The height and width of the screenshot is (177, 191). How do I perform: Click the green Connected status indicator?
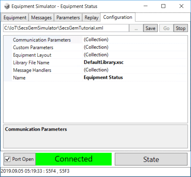point(74,159)
